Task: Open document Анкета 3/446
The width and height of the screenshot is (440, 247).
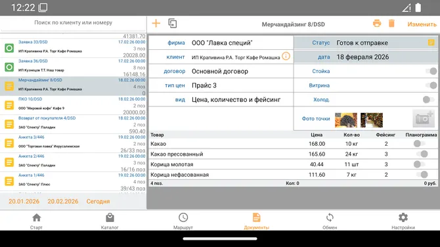Action: [73, 143]
